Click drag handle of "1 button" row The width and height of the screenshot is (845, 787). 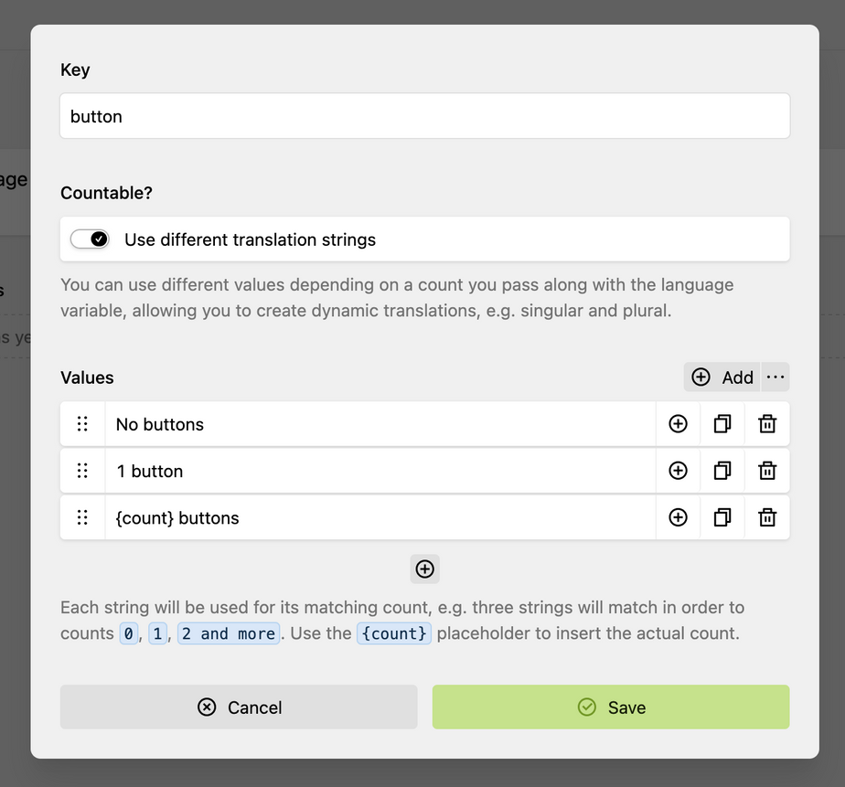pos(82,471)
